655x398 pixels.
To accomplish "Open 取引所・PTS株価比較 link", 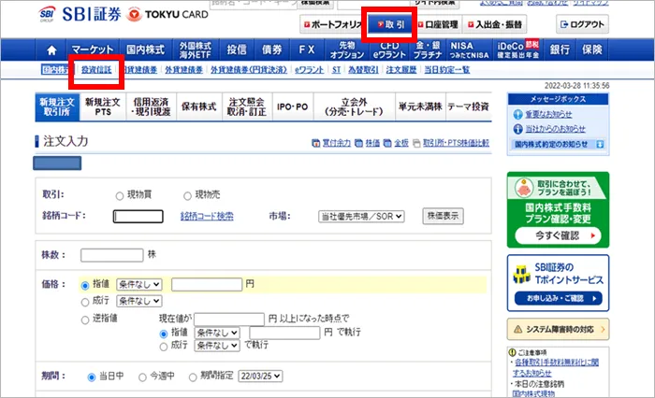I will [456, 143].
